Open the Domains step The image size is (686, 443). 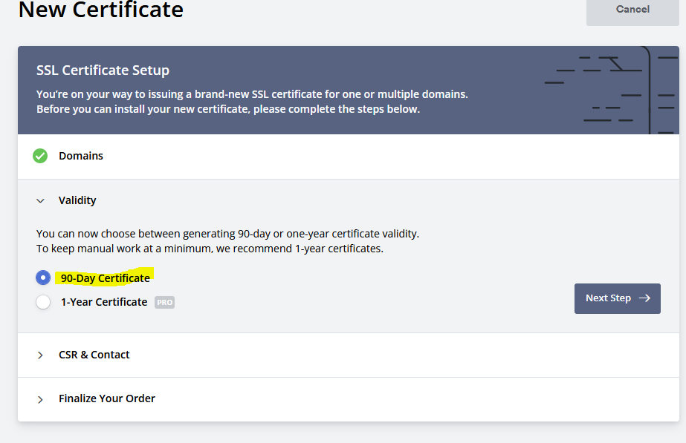81,156
